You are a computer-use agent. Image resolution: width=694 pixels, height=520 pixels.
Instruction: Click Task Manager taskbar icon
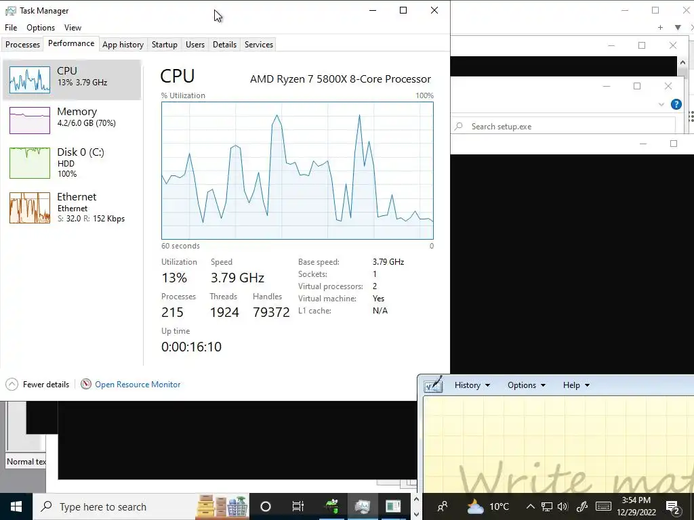(x=363, y=506)
